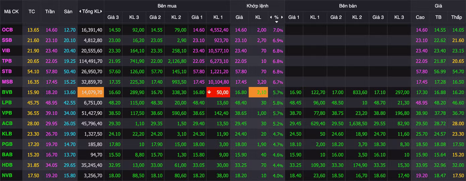Open the STB ticker symbol
The width and height of the screenshot is (466, 181).
click(x=7, y=71)
